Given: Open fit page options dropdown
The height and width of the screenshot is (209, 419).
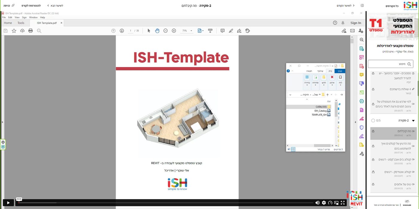Looking at the screenshot, I should coord(203,31).
